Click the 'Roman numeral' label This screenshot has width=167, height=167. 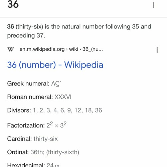[x=30, y=97]
